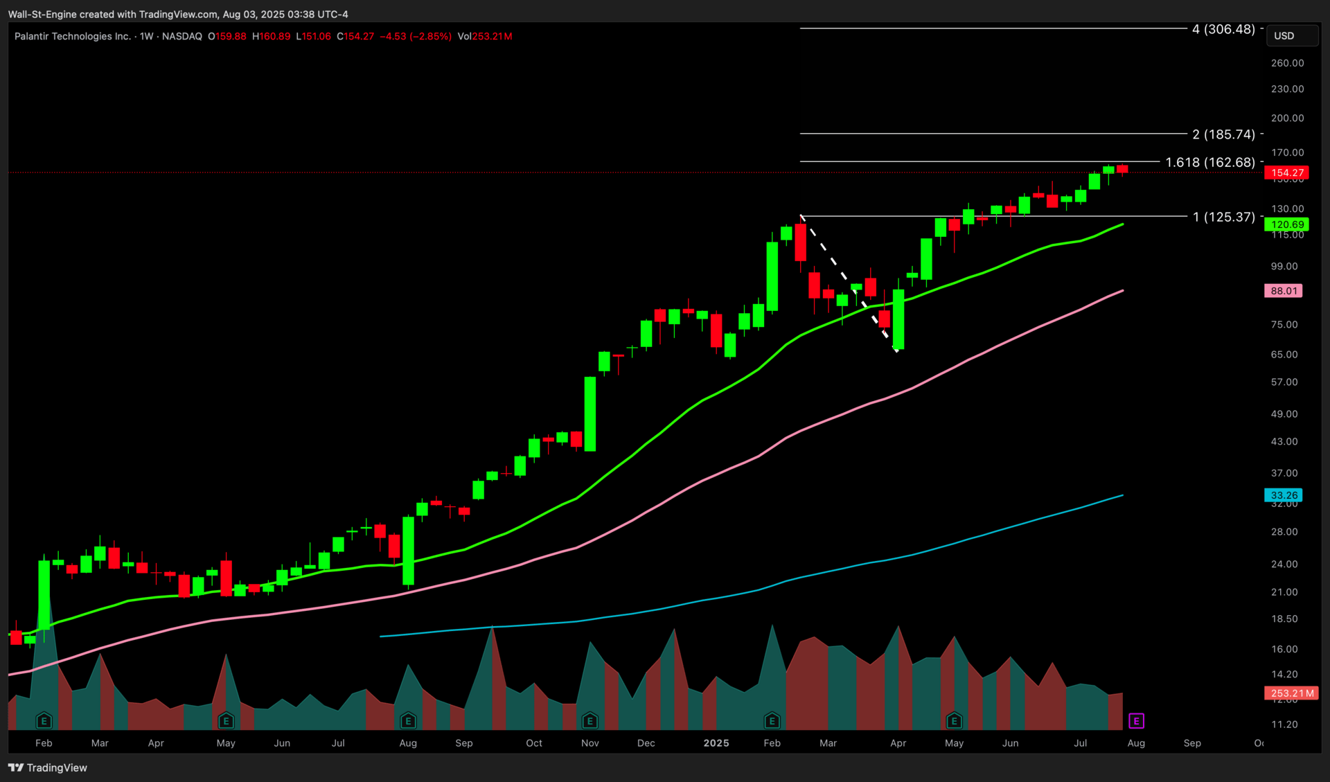
Task: Click the rightmost green earnings E marker
Action: click(954, 721)
